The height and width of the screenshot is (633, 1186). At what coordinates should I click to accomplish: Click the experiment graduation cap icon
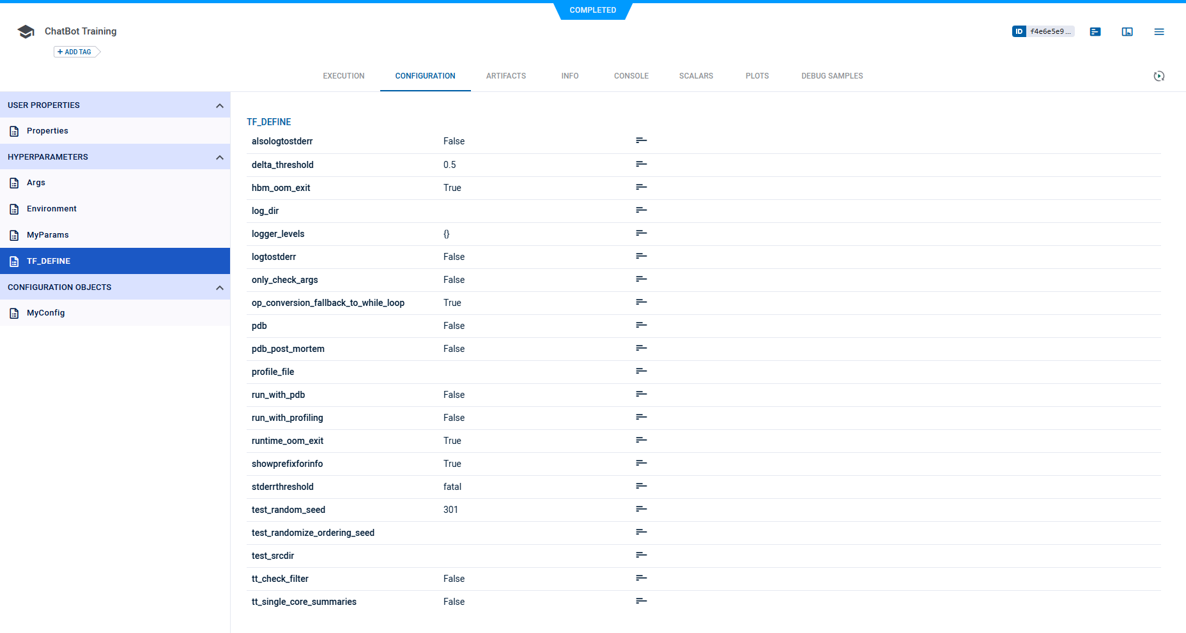coord(26,32)
